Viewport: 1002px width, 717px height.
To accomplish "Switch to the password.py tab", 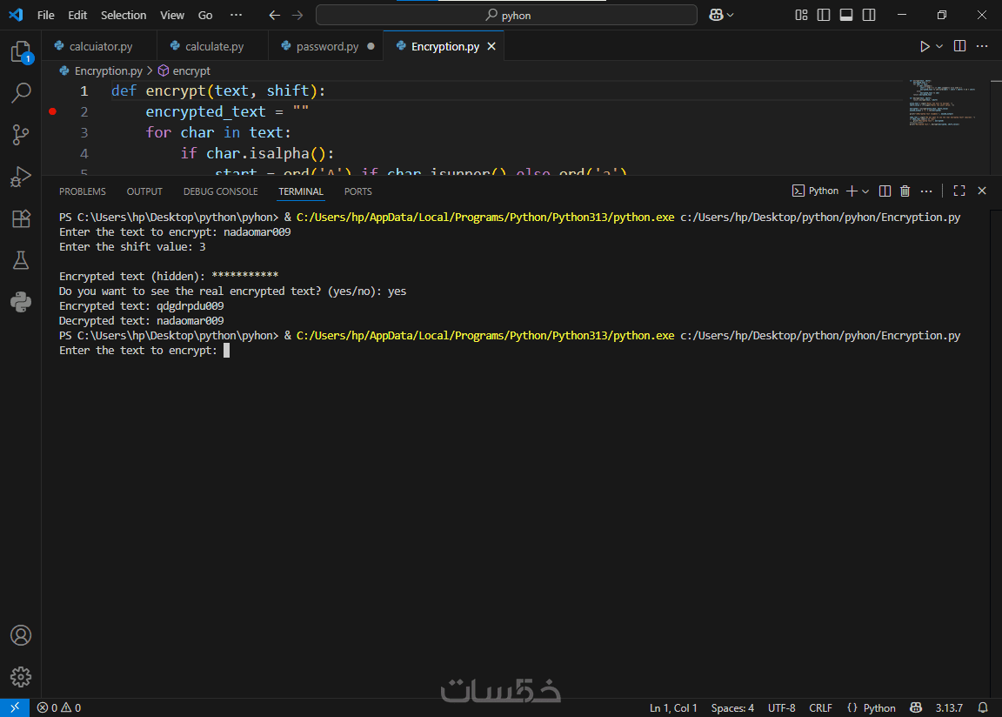I will pyautogui.click(x=326, y=46).
